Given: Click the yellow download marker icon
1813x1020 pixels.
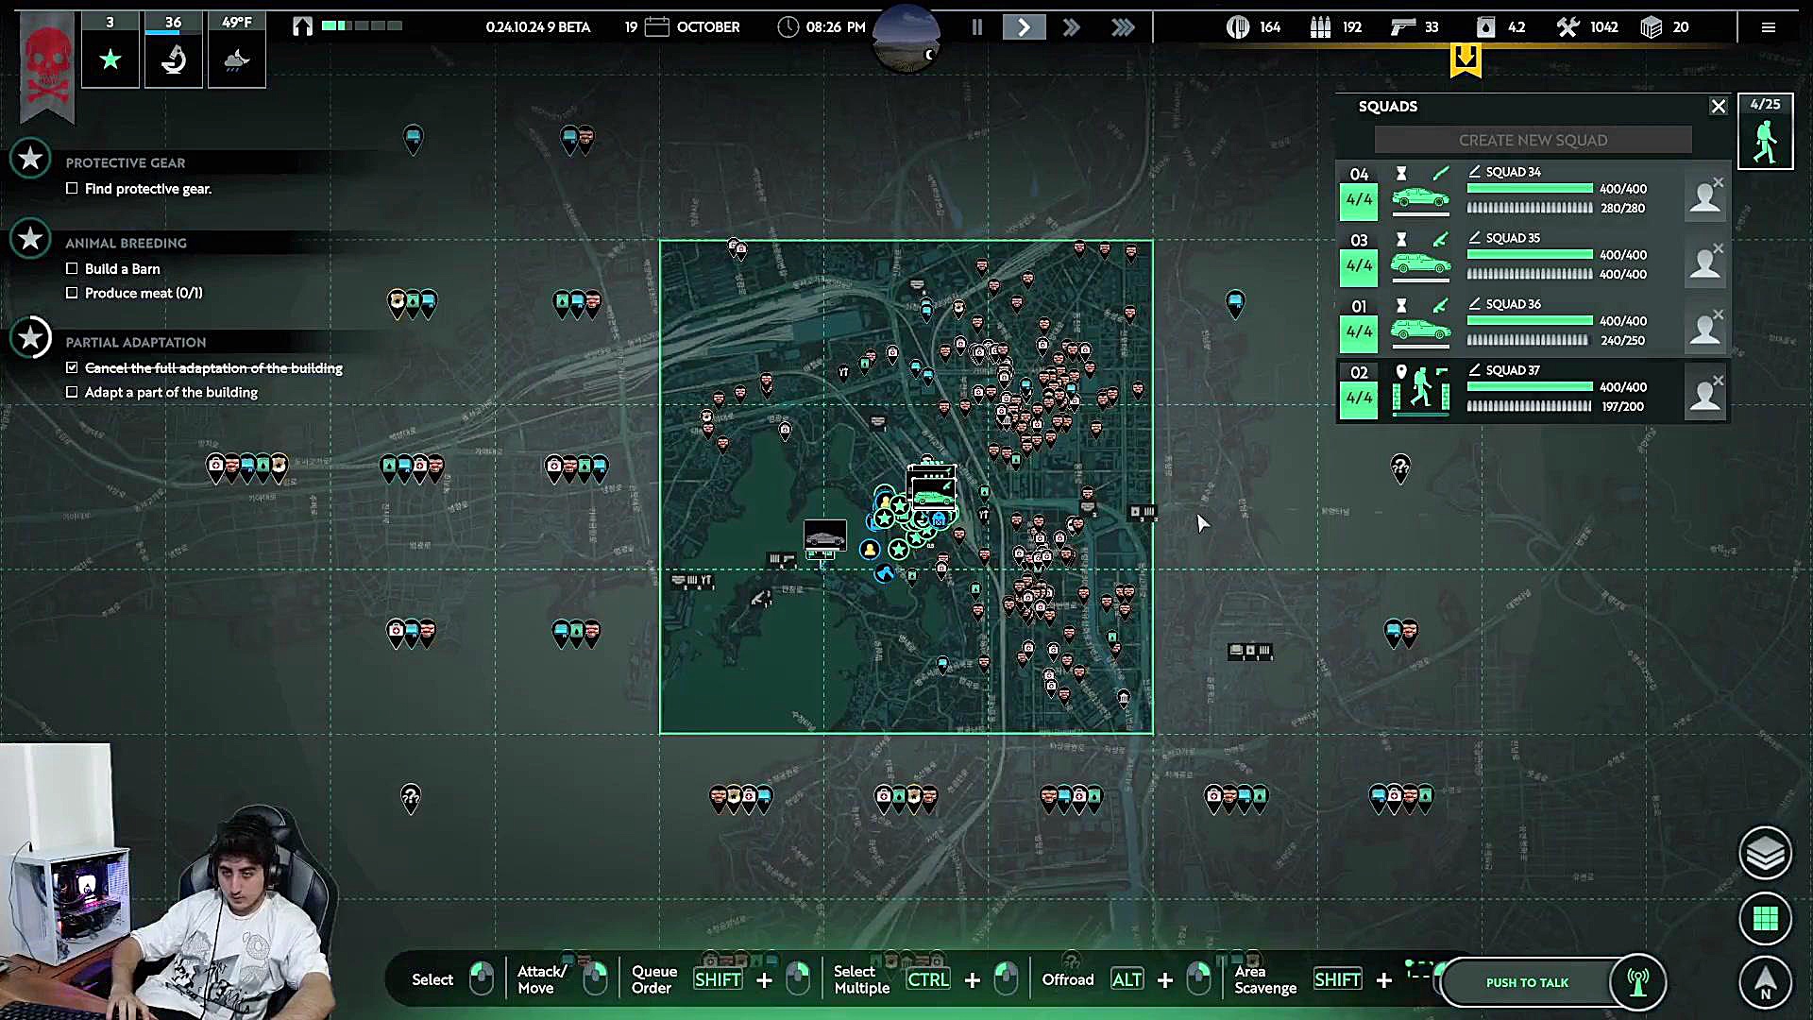Looking at the screenshot, I should point(1466,60).
